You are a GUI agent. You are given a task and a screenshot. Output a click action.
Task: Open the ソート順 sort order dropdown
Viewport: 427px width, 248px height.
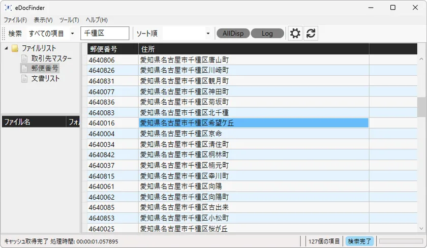tap(208, 34)
